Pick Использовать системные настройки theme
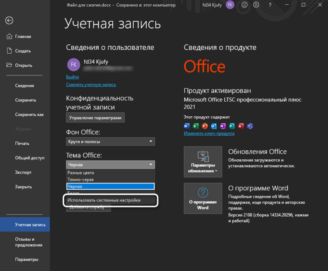The height and width of the screenshot is (271, 328). [x=110, y=200]
